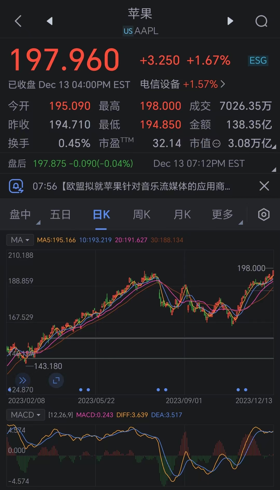Tap the MACD [12,26,9] parameters label
This screenshot has width=280, height=490.
tap(61, 415)
